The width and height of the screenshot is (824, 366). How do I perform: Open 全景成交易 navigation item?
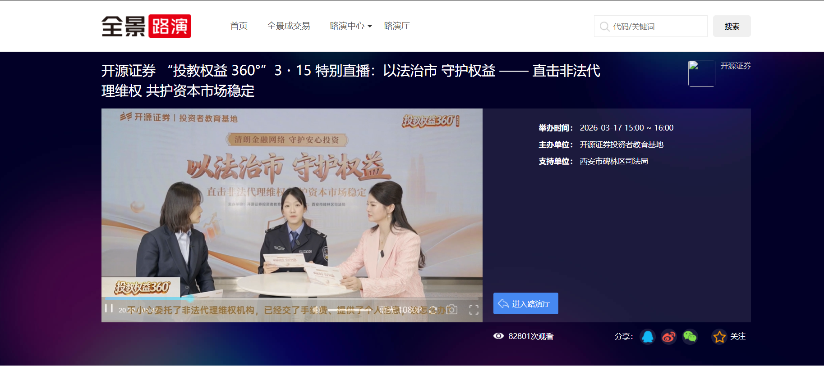(x=288, y=26)
